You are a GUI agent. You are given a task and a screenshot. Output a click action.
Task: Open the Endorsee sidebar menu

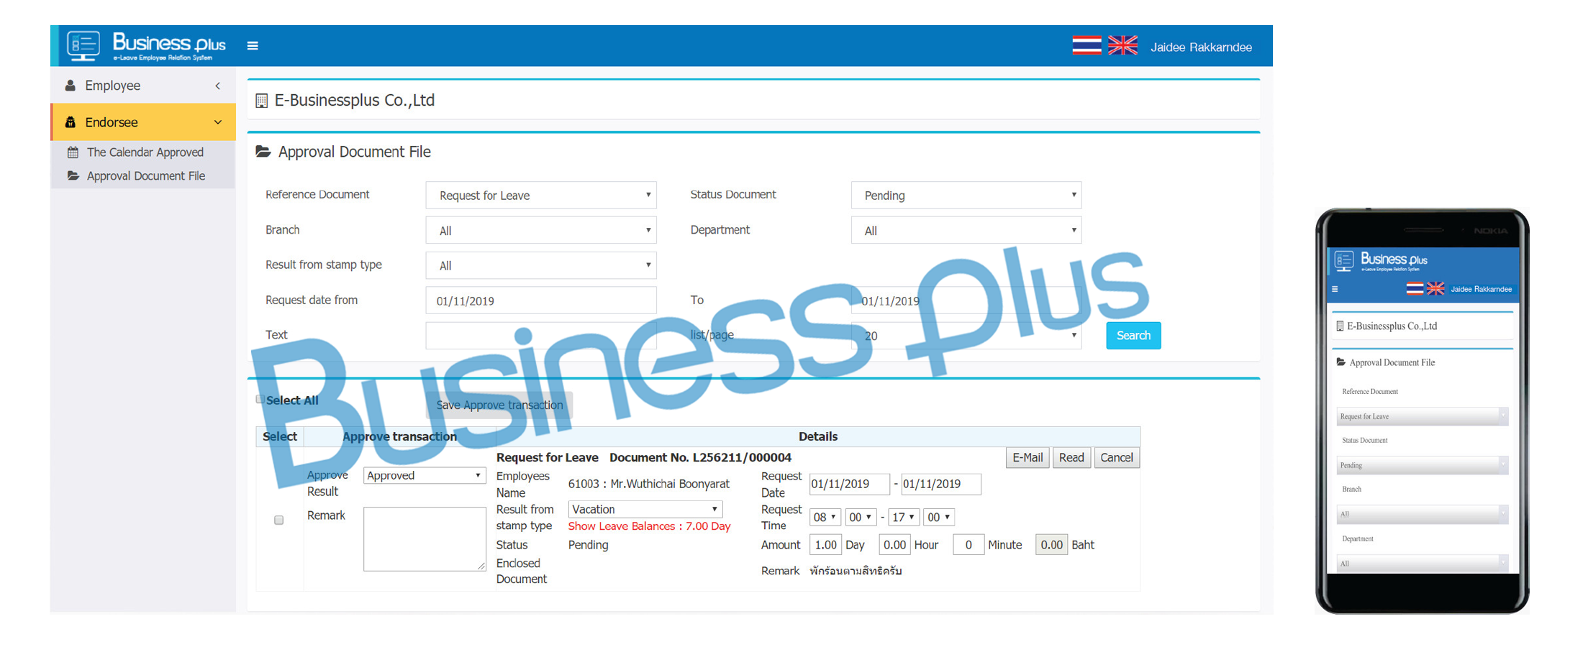142,122
